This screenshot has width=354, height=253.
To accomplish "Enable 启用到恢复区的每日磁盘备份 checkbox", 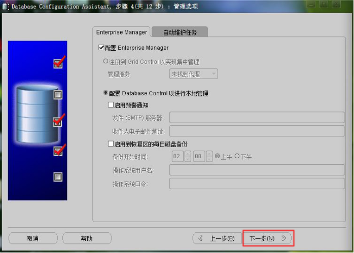I will [x=111, y=144].
